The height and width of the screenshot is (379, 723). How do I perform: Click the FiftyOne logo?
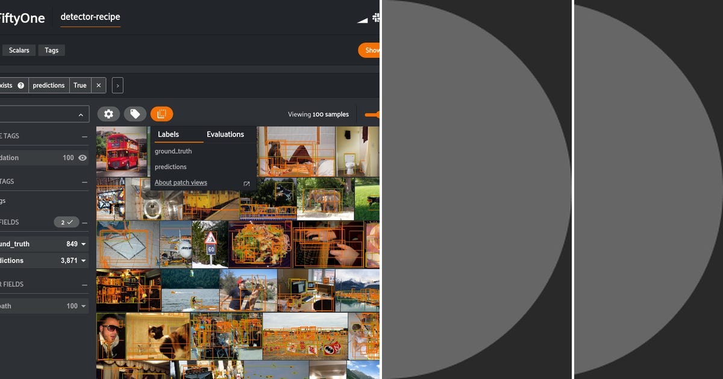[23, 18]
